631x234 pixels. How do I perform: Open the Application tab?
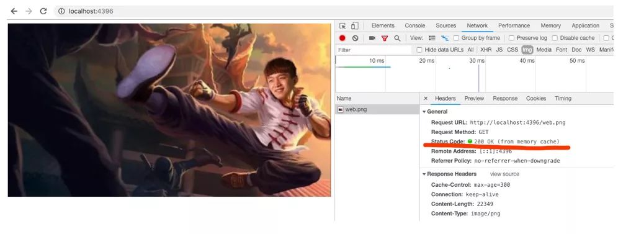pyautogui.click(x=585, y=25)
